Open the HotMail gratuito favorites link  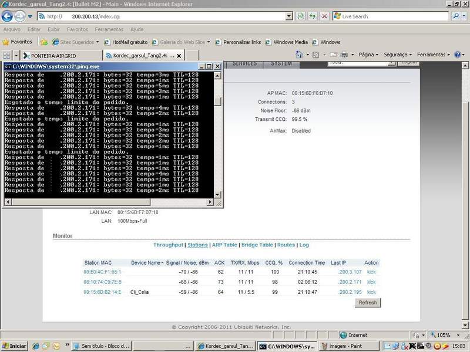[x=126, y=42]
